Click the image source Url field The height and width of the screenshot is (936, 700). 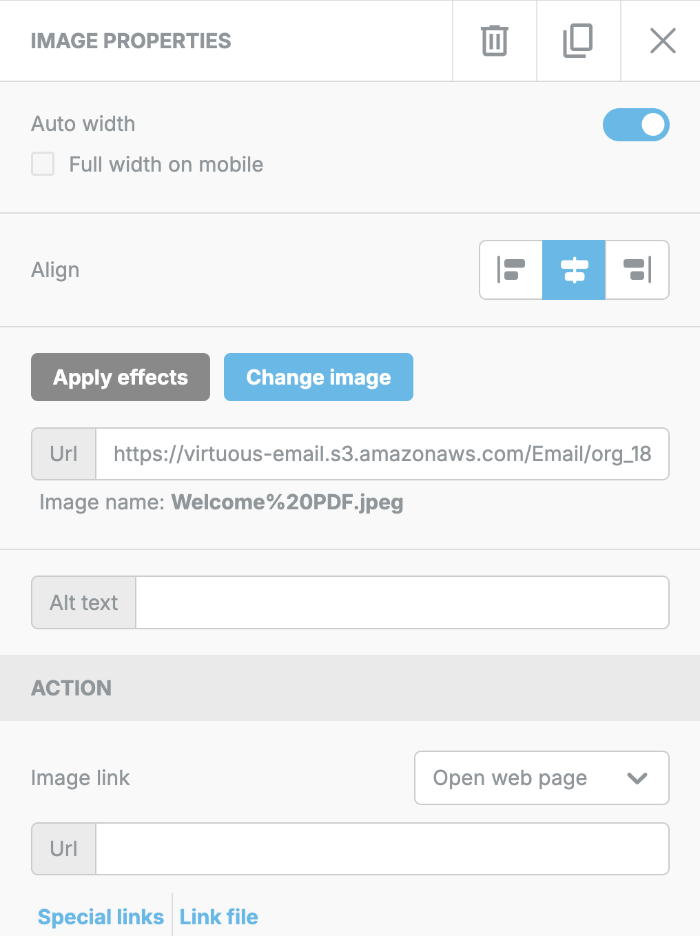click(x=382, y=454)
